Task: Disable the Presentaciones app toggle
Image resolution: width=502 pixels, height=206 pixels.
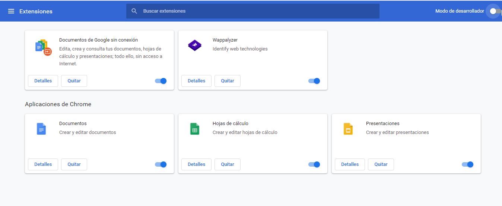Action: click(468, 164)
